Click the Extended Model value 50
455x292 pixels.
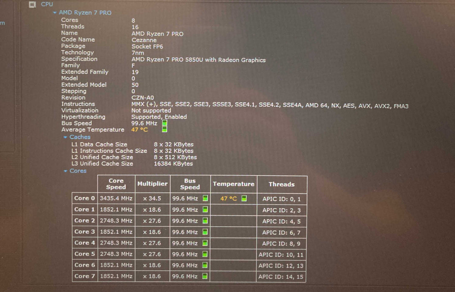point(135,85)
